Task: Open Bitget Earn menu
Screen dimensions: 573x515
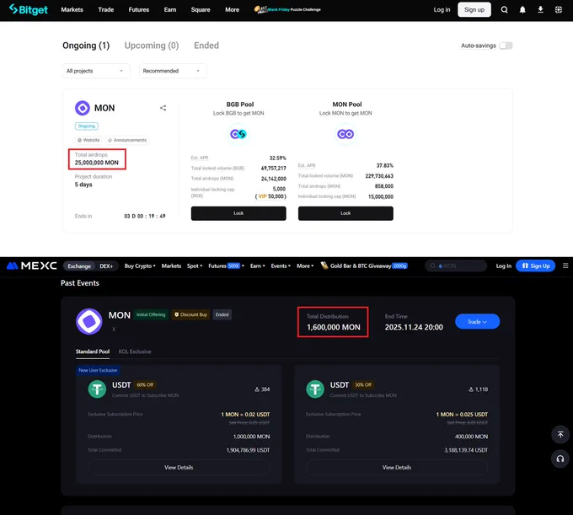Action: (x=170, y=10)
